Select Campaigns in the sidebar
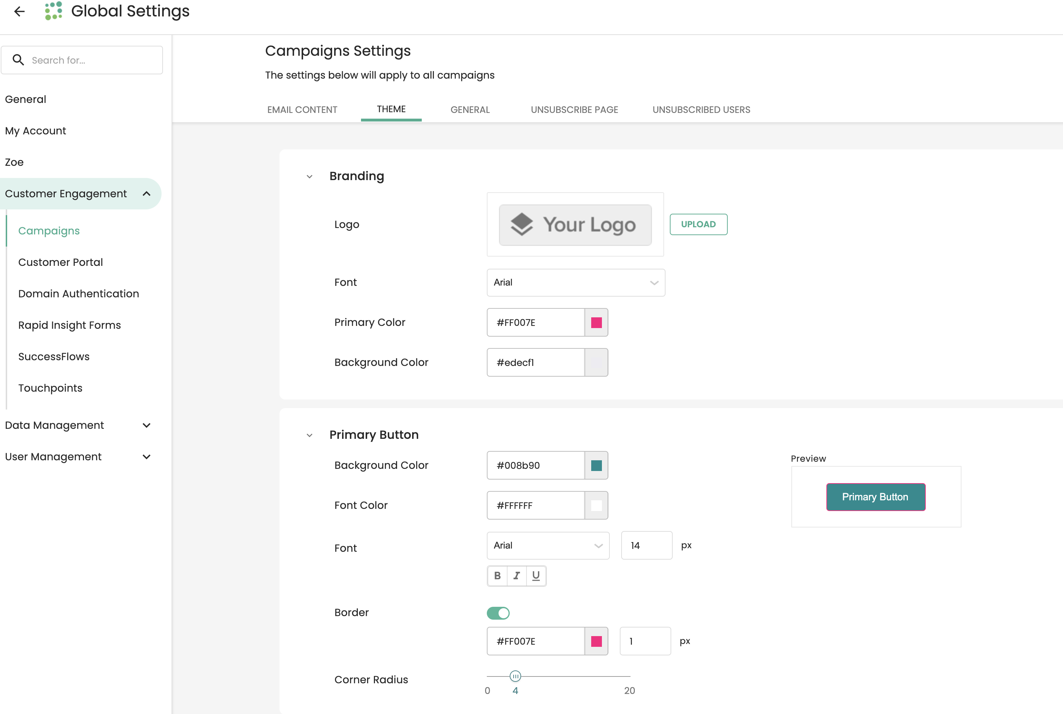Screen dimensions: 1063x714 click(49, 231)
